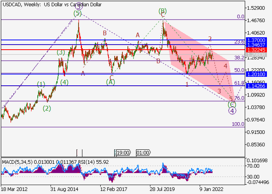
Task: Click the 19:00 time flag marker
Action: tap(123, 153)
